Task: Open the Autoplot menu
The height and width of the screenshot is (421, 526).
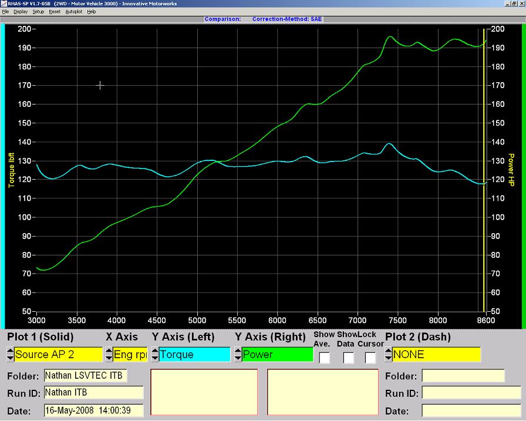Action: [74, 12]
